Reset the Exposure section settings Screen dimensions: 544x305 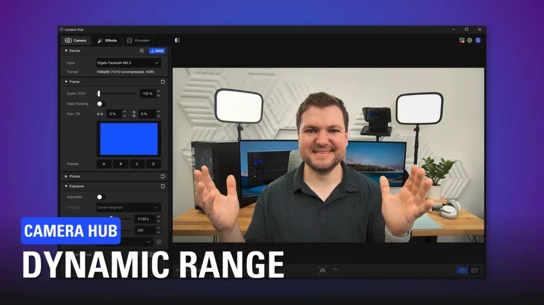tap(163, 186)
